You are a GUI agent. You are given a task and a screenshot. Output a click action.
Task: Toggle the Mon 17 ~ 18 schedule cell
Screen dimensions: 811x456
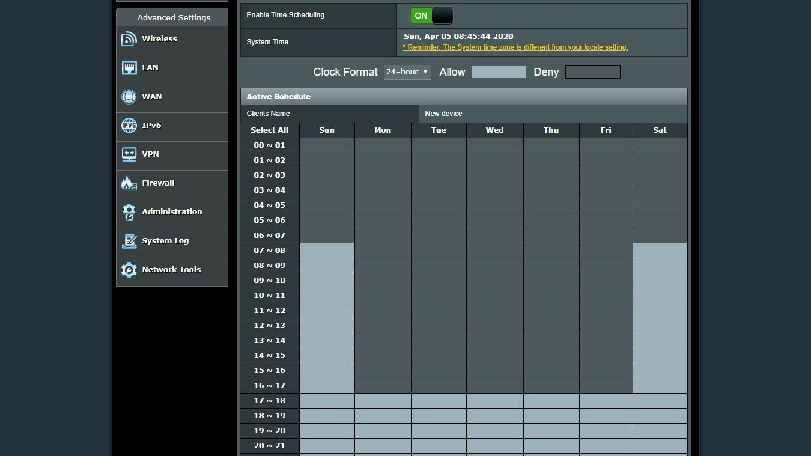[383, 401]
